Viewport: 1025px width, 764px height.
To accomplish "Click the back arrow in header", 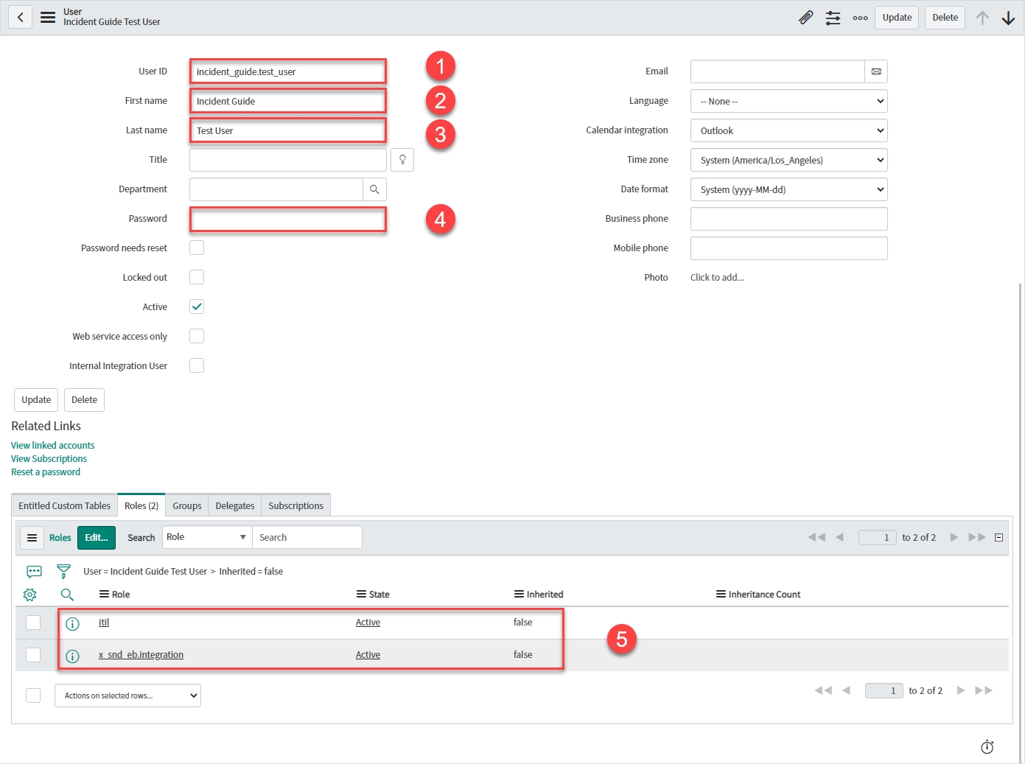I will (x=21, y=17).
